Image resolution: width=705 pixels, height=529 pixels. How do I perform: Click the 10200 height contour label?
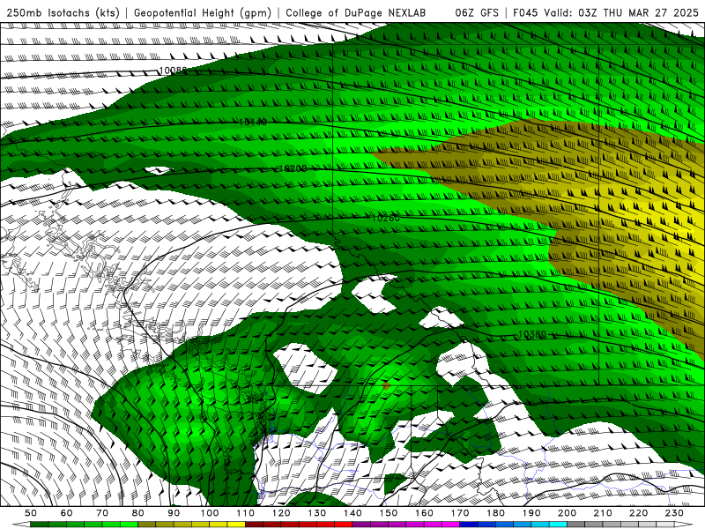pos(293,168)
